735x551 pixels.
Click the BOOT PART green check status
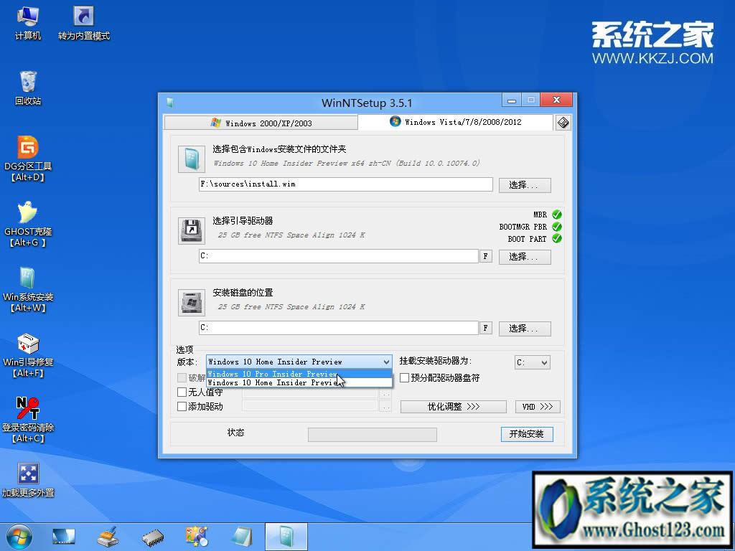[556, 238]
